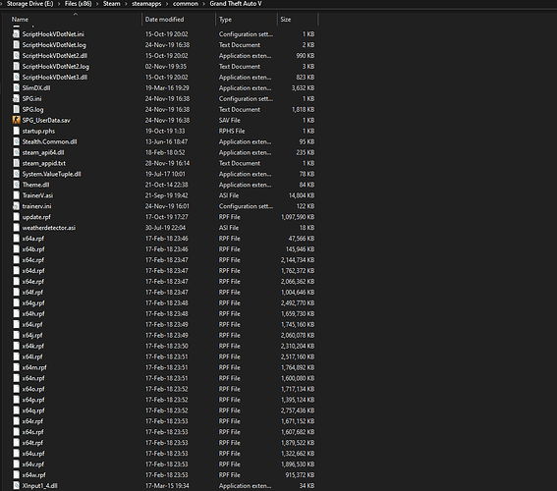Select the update.rpf file icon
Viewport: 557px width, 491px height.
coord(16,217)
